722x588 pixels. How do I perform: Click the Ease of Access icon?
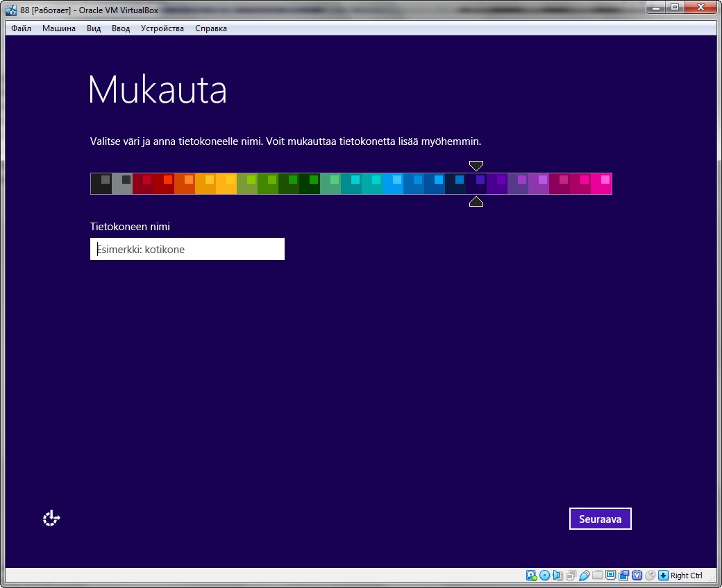(x=52, y=518)
